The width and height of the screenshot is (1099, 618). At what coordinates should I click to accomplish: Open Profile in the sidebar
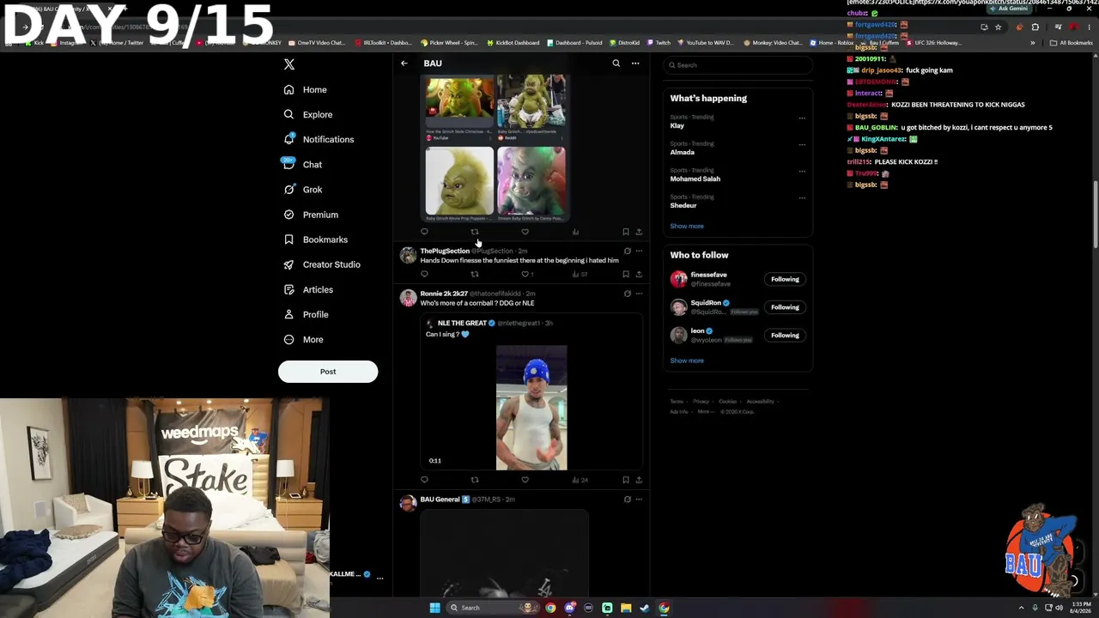(306, 314)
